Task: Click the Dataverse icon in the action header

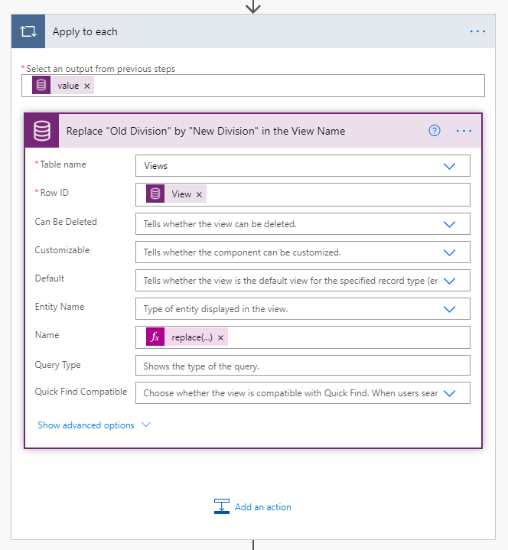Action: tap(42, 131)
